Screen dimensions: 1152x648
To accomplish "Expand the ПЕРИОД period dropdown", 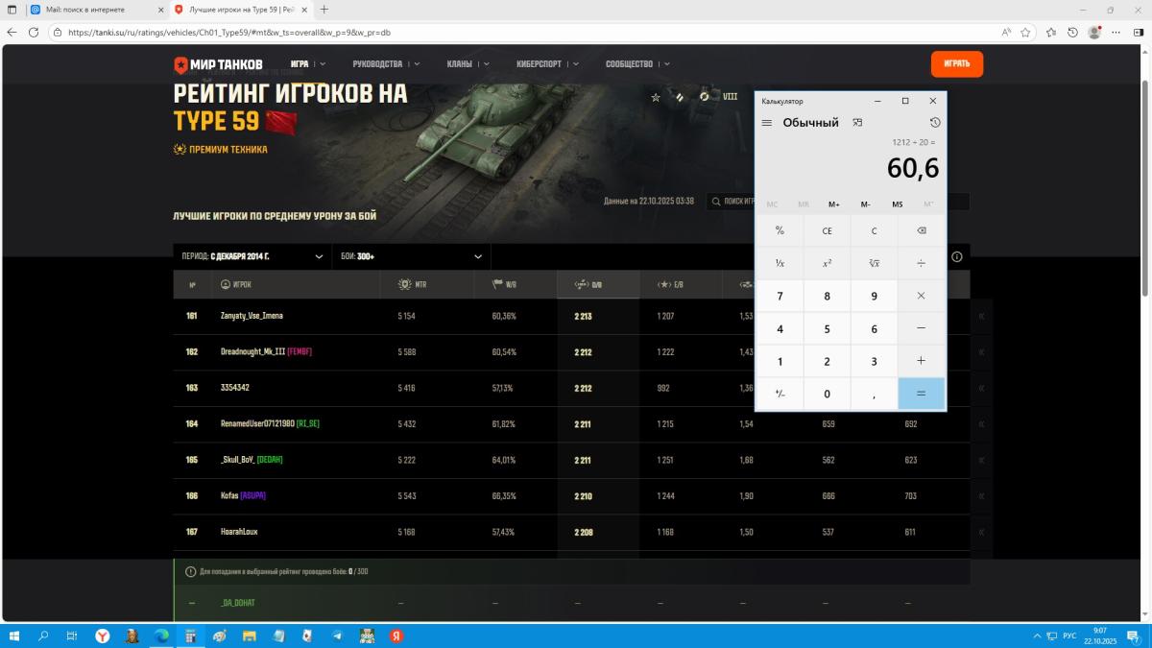I will point(252,256).
